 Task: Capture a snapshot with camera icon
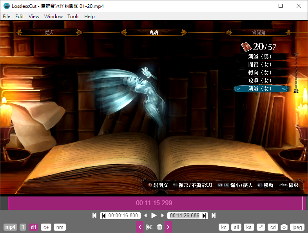click(x=284, y=227)
